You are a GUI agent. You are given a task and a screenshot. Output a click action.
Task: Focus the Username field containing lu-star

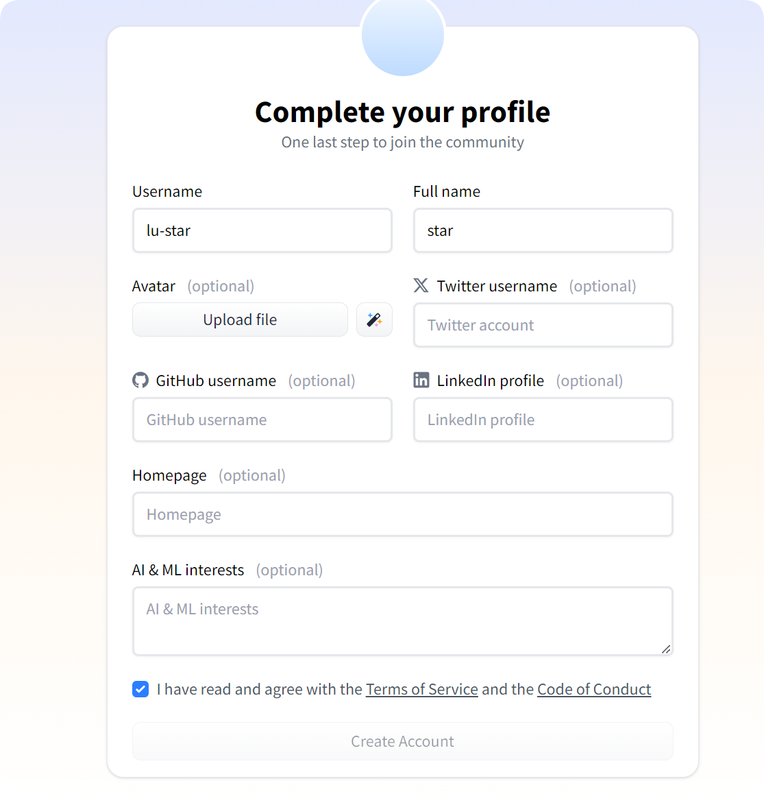262,230
